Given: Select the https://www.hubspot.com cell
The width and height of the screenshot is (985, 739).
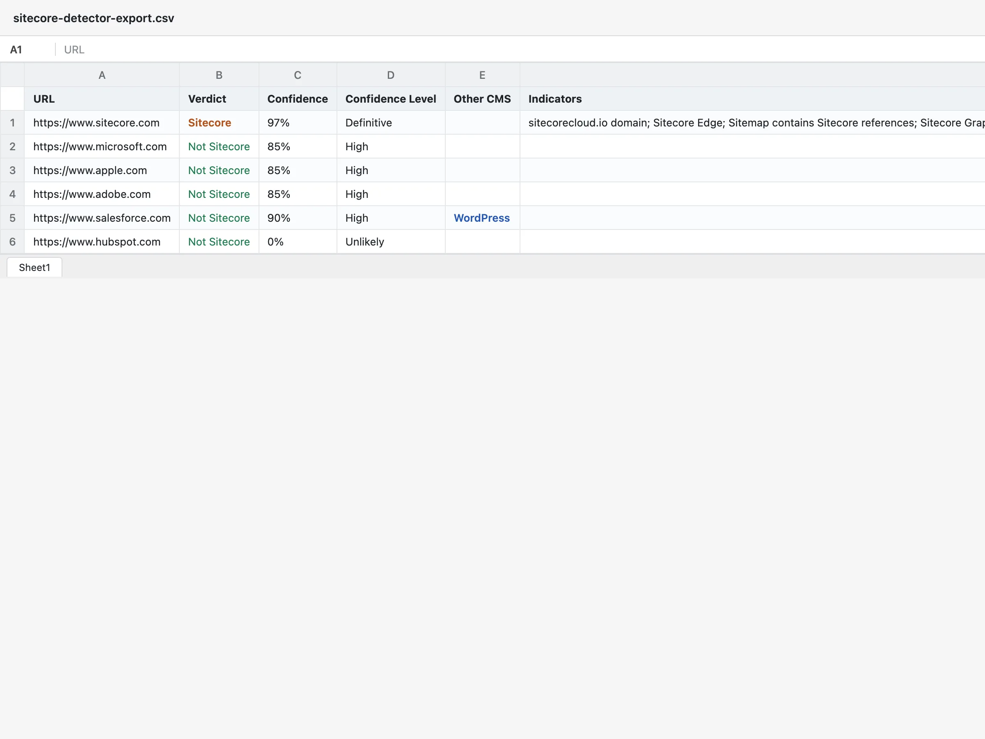Looking at the screenshot, I should 102,242.
